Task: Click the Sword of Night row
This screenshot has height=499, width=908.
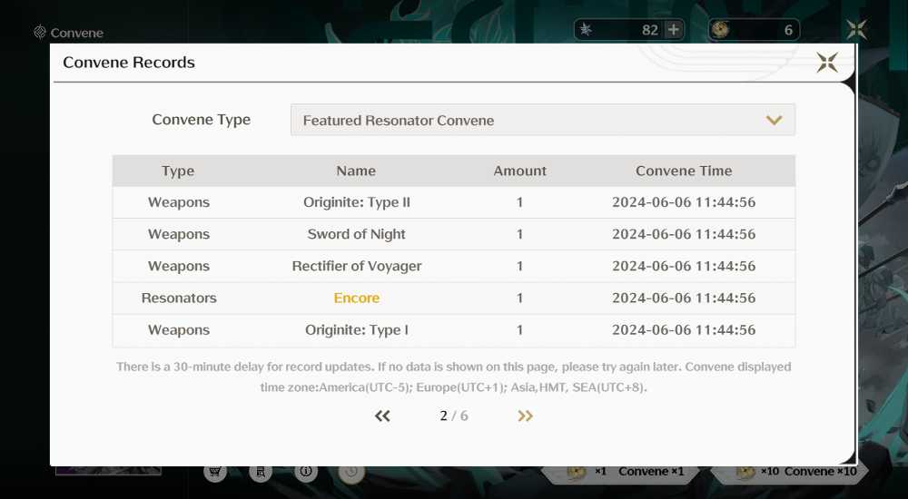Action: coord(453,234)
